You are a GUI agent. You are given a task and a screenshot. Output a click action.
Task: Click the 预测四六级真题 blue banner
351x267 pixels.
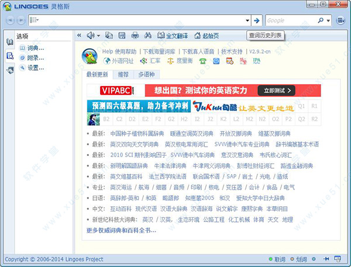[139, 106]
